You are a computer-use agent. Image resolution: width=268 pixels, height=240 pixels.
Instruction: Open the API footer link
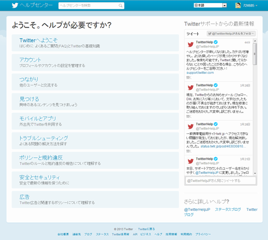coord(135,234)
